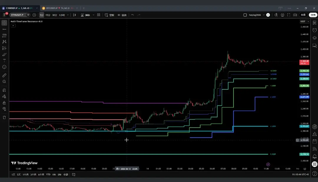The image size is (318, 182).
Task: Collapse the indicator legend chevron
Action: tap(13, 26)
